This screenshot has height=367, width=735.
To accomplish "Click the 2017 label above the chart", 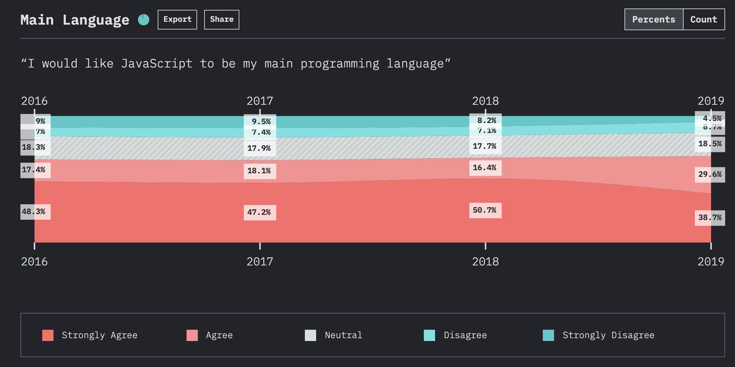I will (x=260, y=101).
